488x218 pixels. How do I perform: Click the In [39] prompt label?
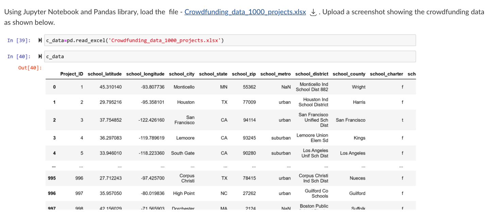(19, 40)
